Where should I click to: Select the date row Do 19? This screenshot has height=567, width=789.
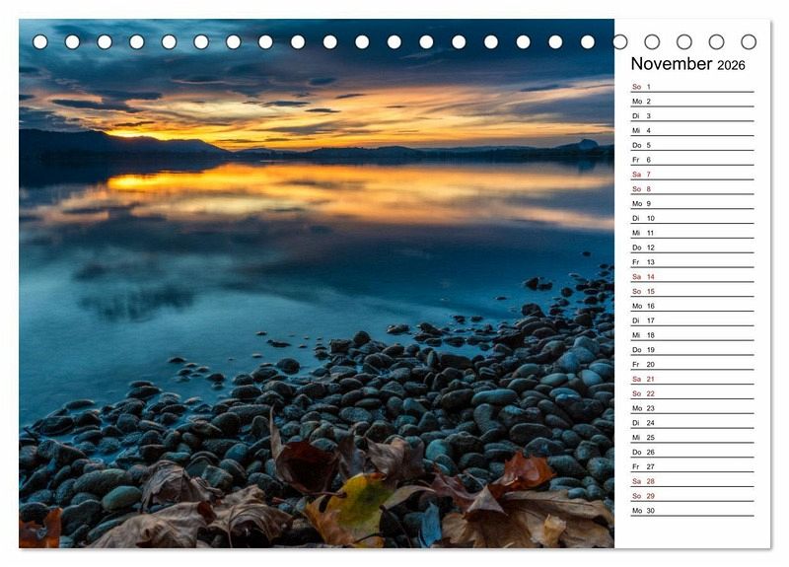click(x=692, y=349)
